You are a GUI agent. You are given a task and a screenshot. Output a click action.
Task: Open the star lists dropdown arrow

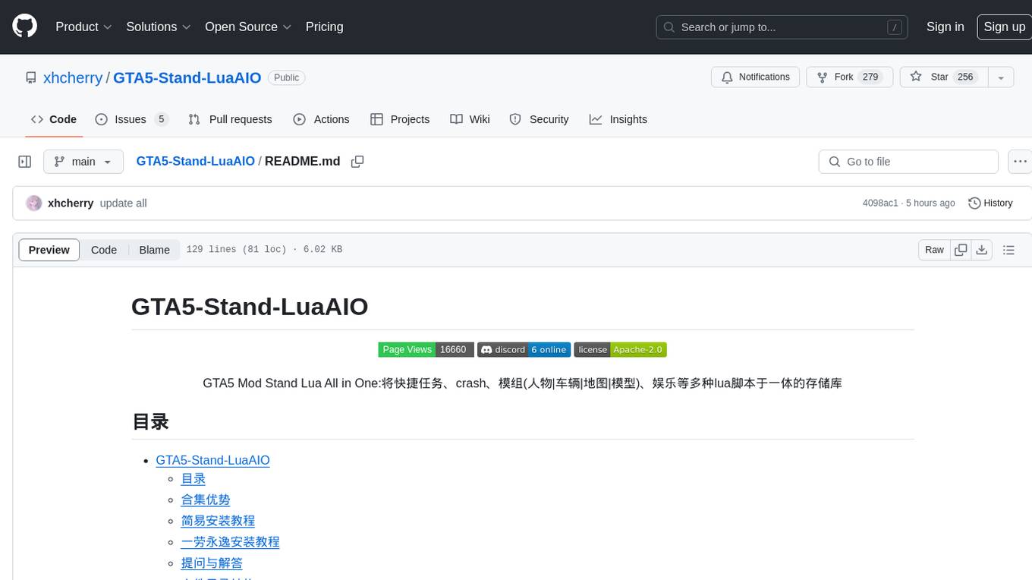1001,77
